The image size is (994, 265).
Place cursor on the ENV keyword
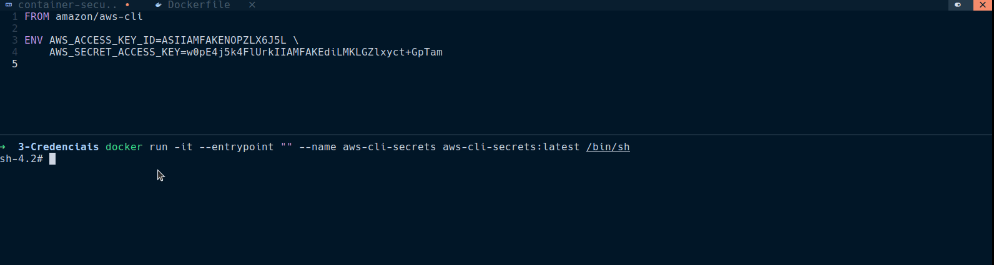click(x=34, y=41)
